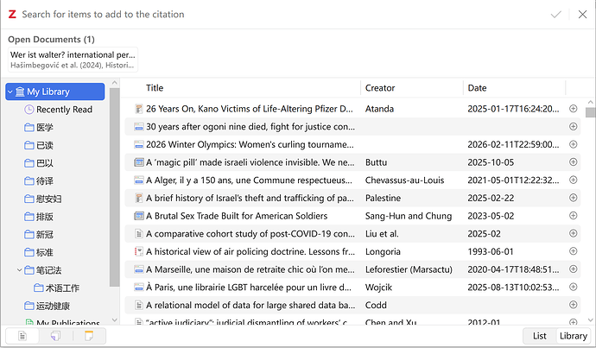
Task: Add Longoria item with the plus icon
Action: pyautogui.click(x=574, y=251)
